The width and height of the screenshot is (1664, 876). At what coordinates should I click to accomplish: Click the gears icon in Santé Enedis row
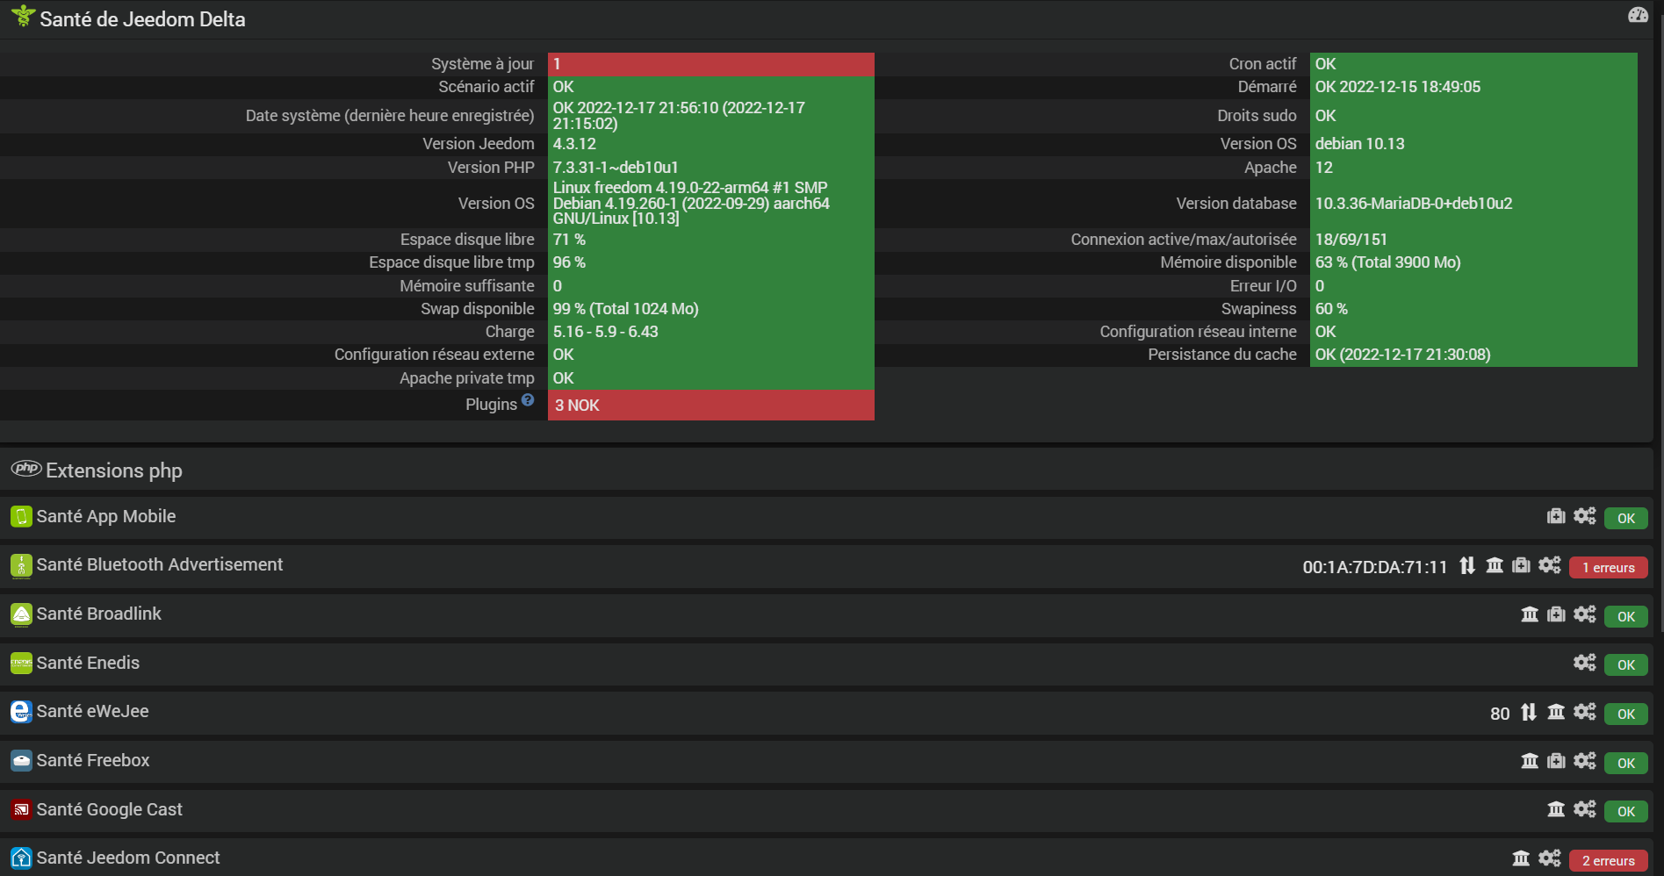[1584, 663]
